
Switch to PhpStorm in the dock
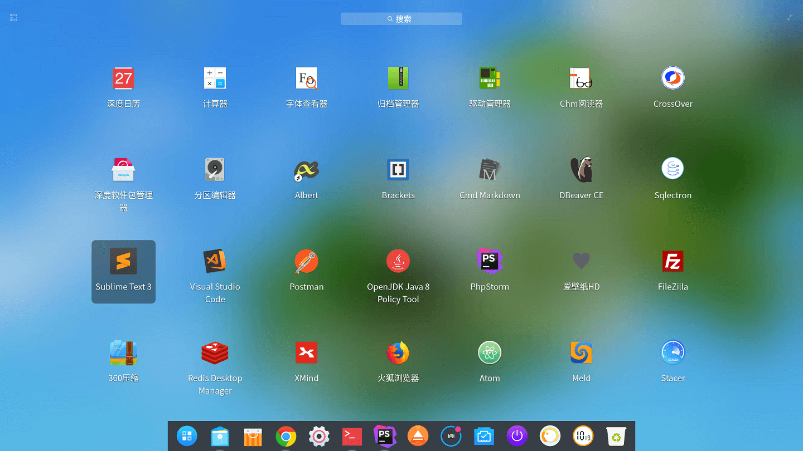click(x=385, y=436)
